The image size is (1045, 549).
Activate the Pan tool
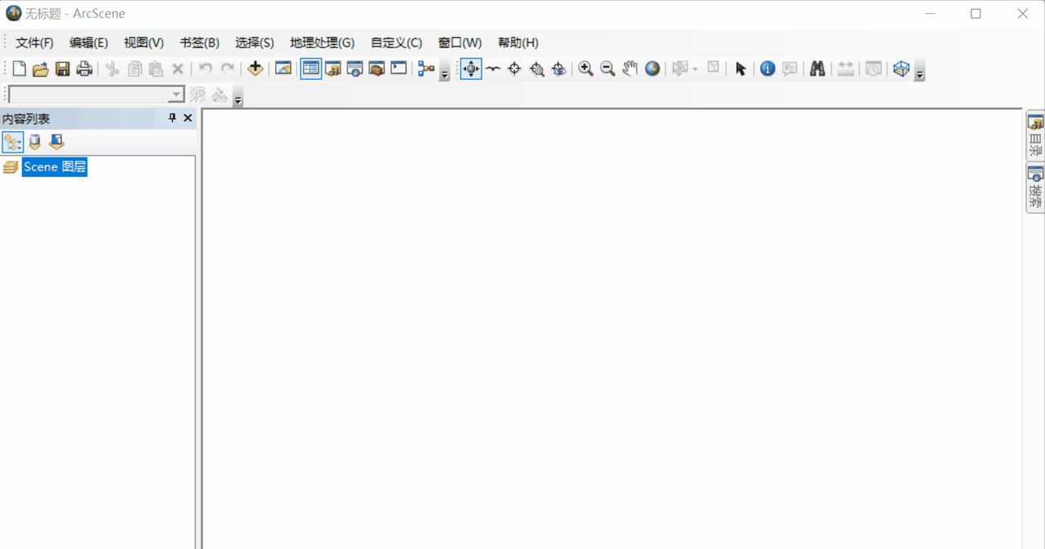coord(629,69)
